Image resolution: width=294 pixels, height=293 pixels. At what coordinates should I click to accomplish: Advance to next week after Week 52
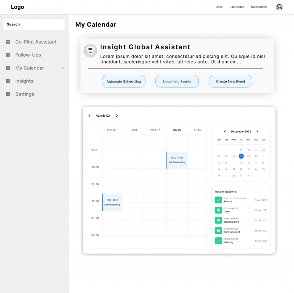(117, 116)
